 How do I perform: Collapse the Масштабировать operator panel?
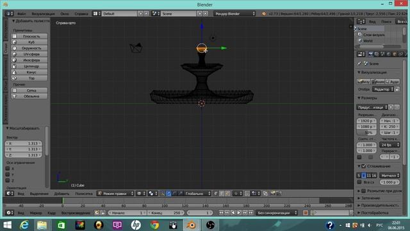[7, 128]
